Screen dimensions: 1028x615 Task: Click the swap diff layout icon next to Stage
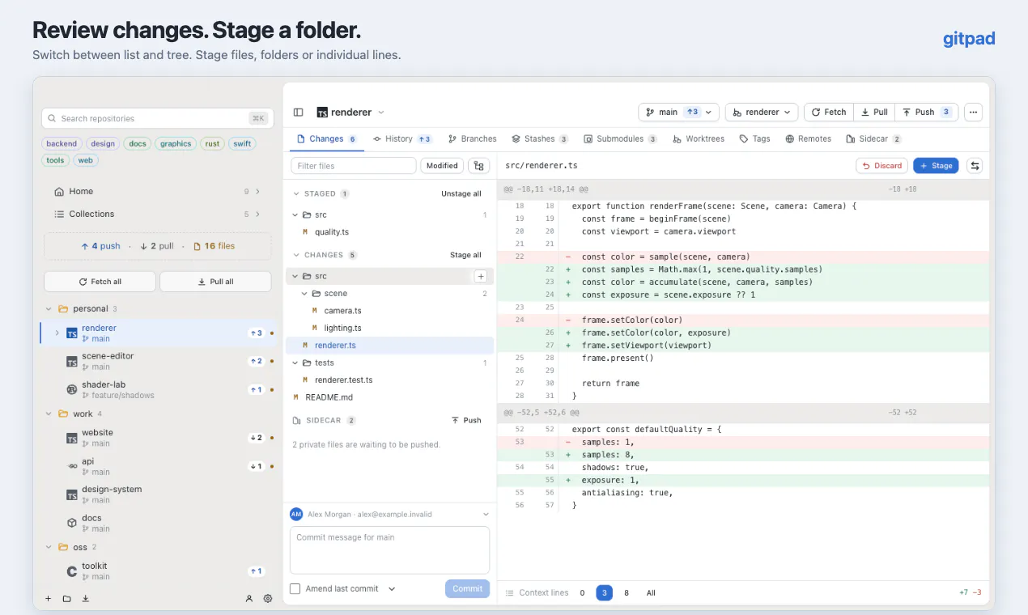point(975,166)
